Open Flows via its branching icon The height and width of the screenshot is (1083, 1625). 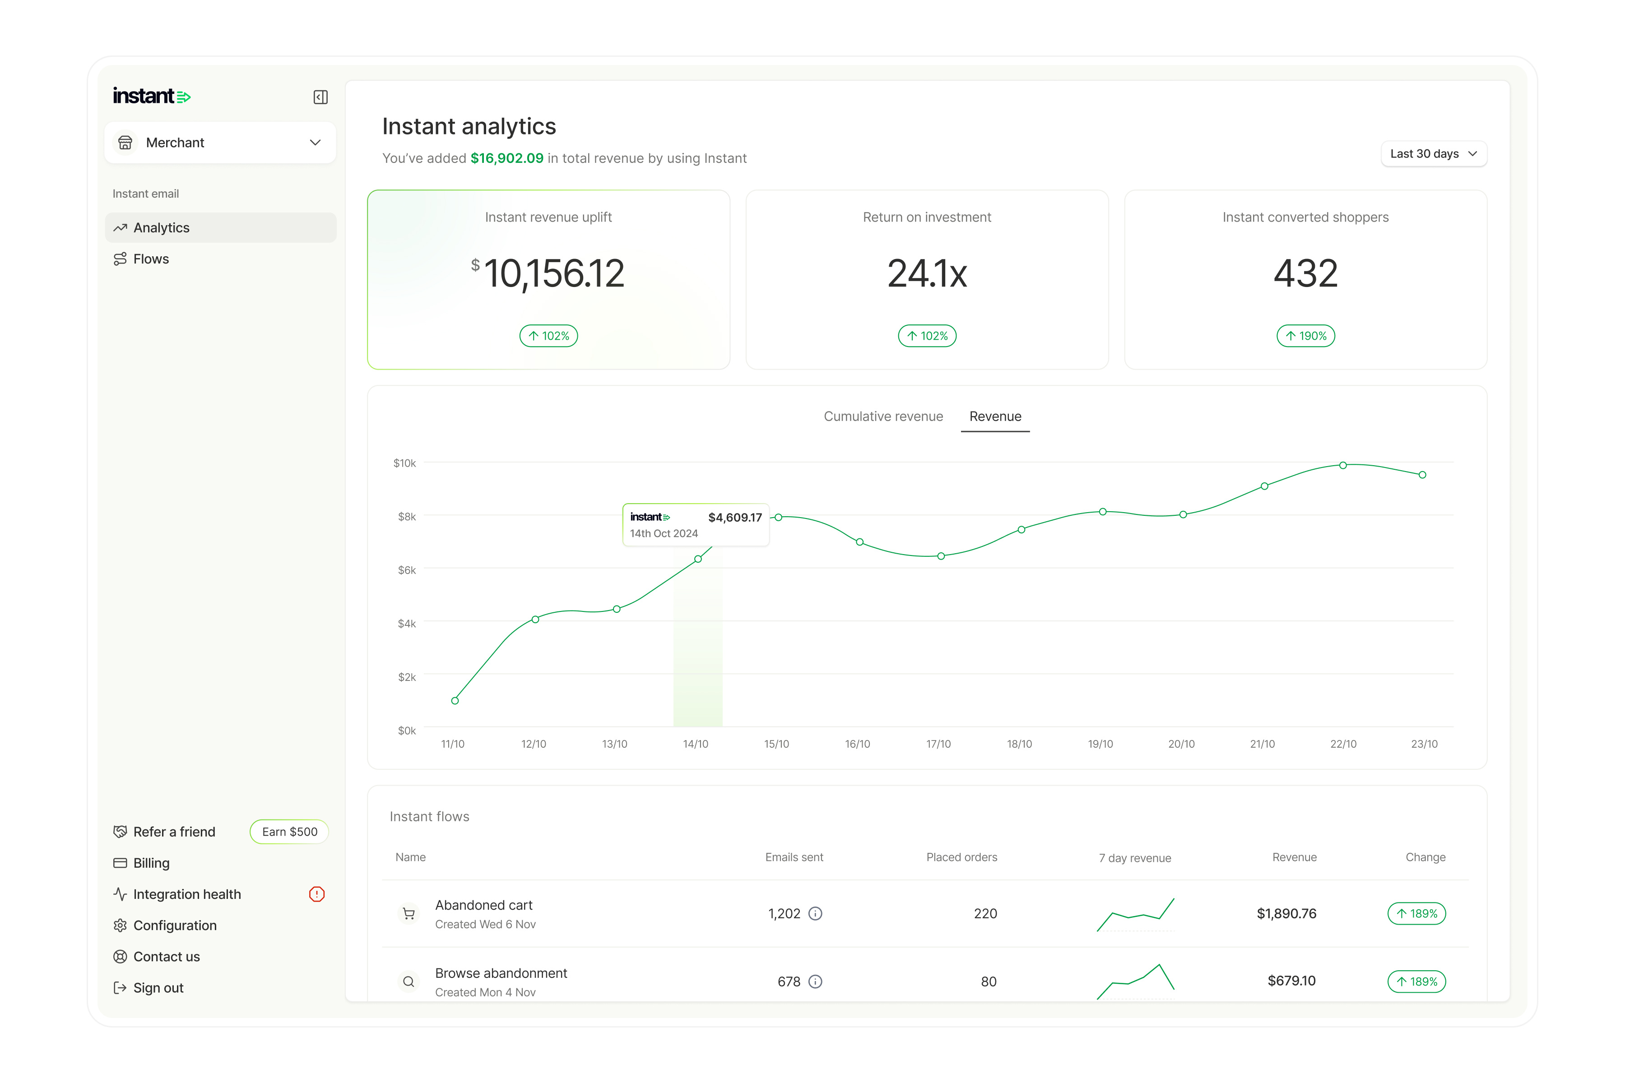pos(121,258)
